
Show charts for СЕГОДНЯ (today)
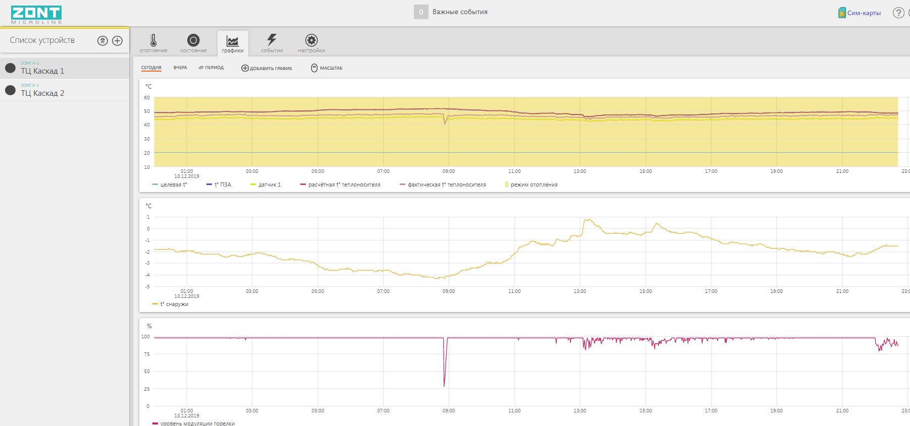(151, 68)
